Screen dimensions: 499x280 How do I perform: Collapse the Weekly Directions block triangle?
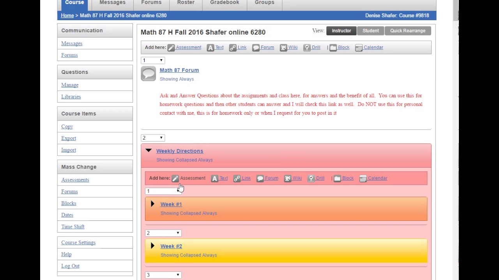point(149,150)
